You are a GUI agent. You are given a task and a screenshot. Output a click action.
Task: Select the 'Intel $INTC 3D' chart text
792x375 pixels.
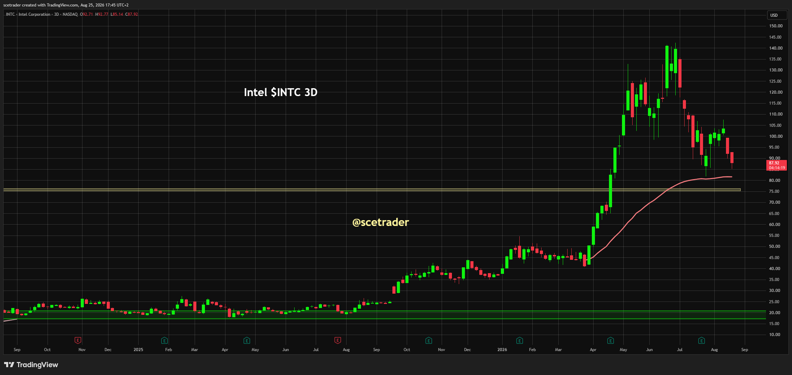[x=281, y=92]
